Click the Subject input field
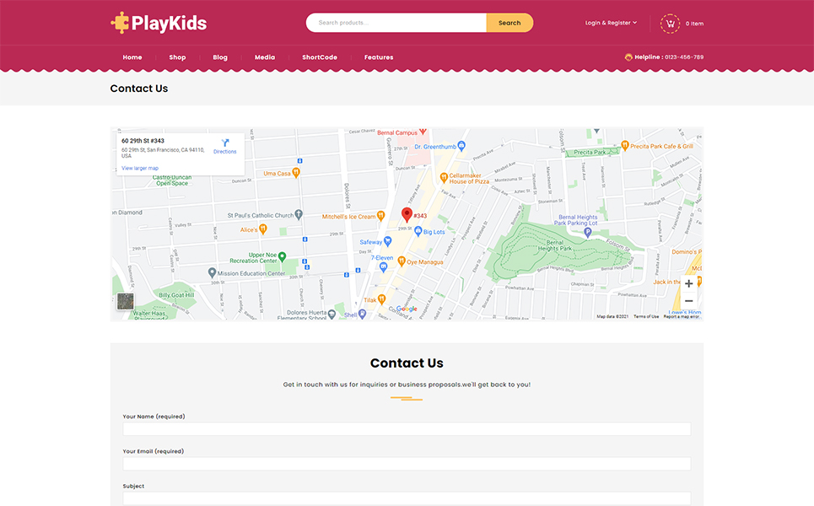 tap(407, 498)
